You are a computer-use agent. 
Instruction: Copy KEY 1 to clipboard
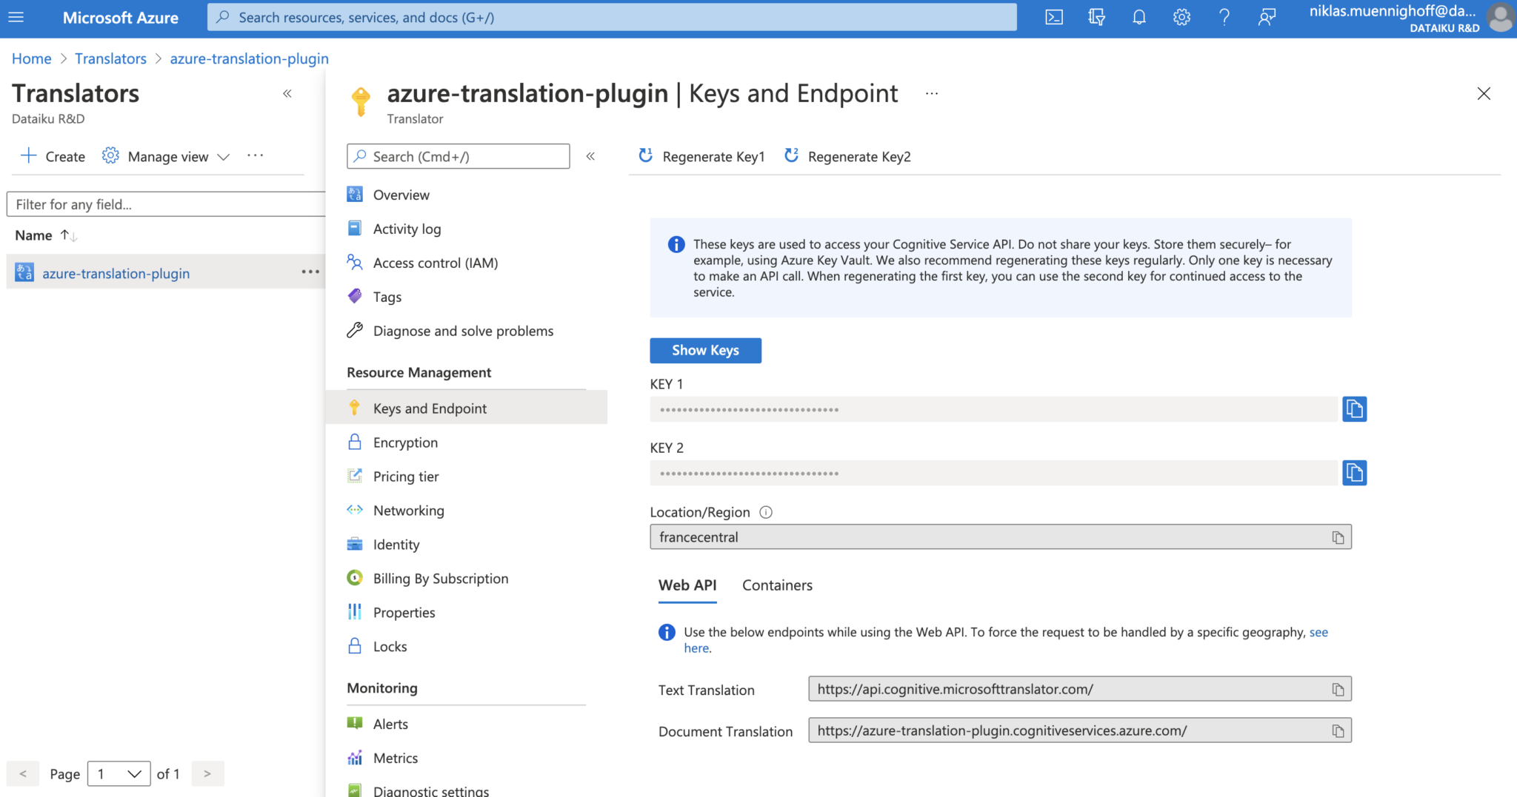pyautogui.click(x=1354, y=408)
